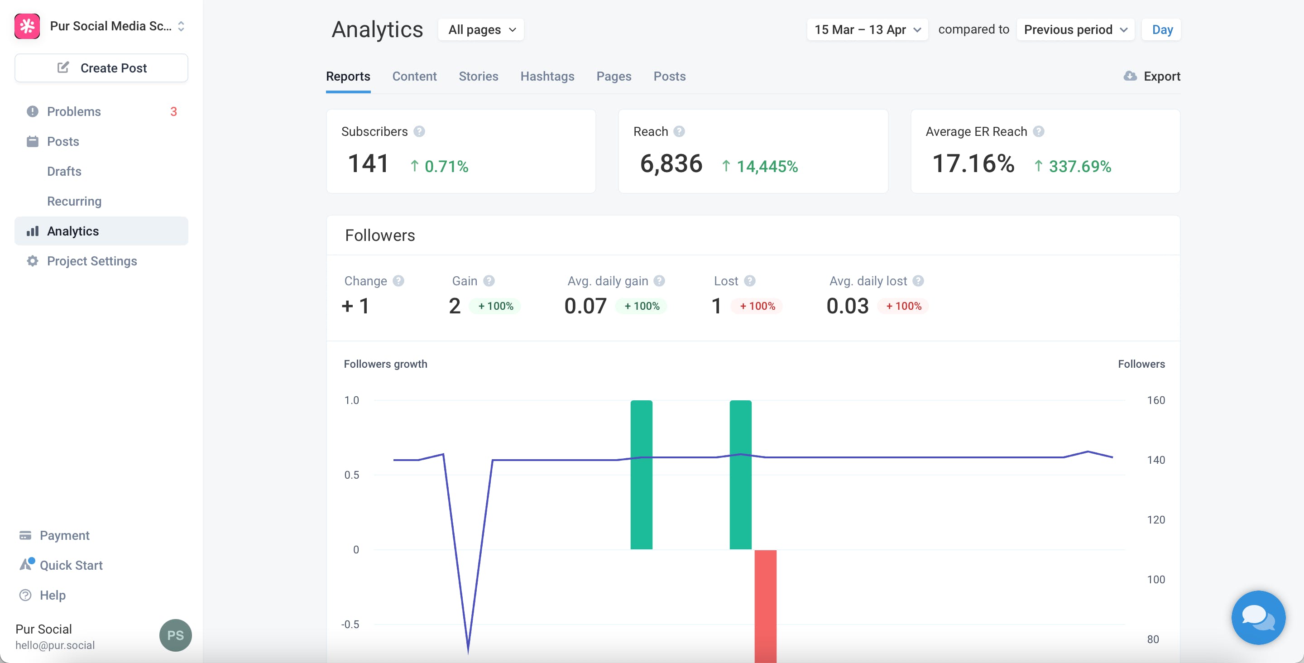
Task: Open Problems in the sidebar
Action: pyautogui.click(x=101, y=111)
